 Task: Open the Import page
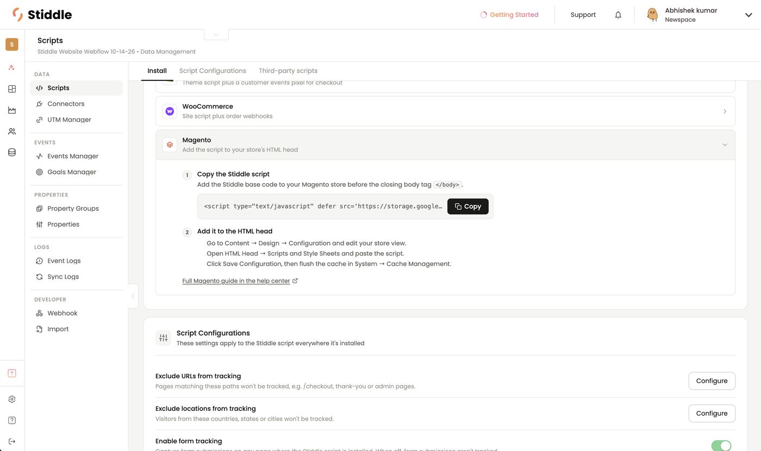tap(77, 329)
